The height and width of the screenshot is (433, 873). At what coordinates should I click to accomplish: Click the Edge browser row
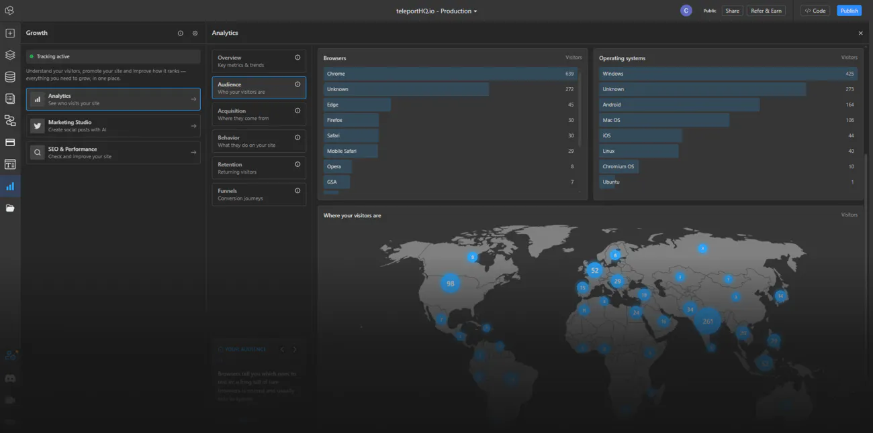[451, 105]
